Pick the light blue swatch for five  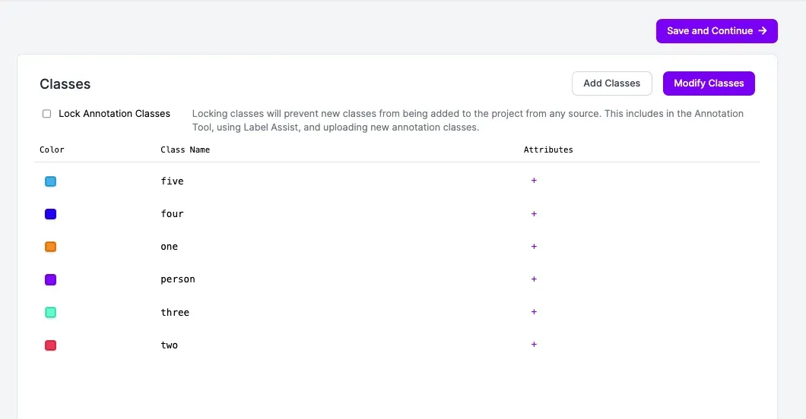pyautogui.click(x=51, y=181)
